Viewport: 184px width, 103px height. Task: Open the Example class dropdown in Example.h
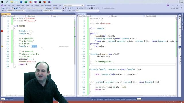coord(127,16)
